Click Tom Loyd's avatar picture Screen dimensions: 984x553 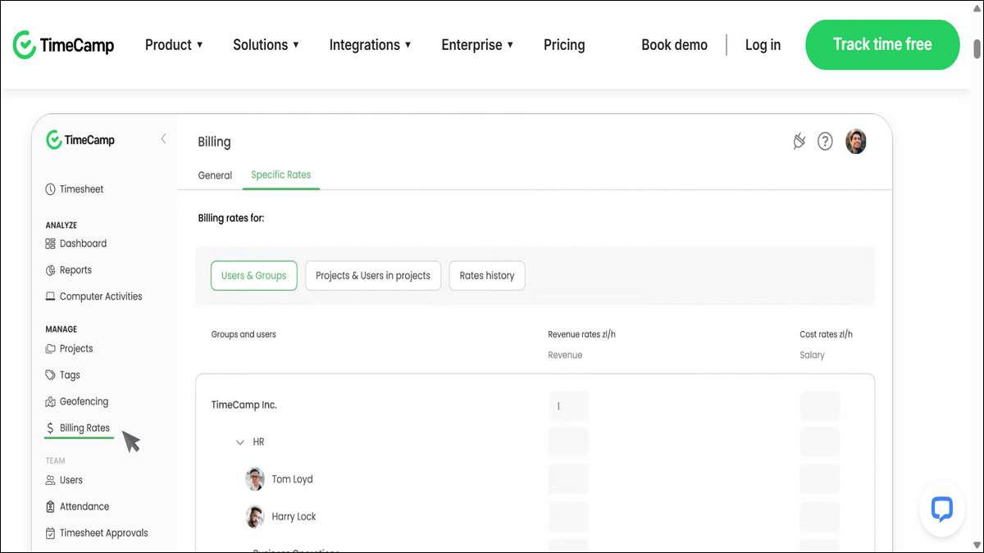point(255,479)
